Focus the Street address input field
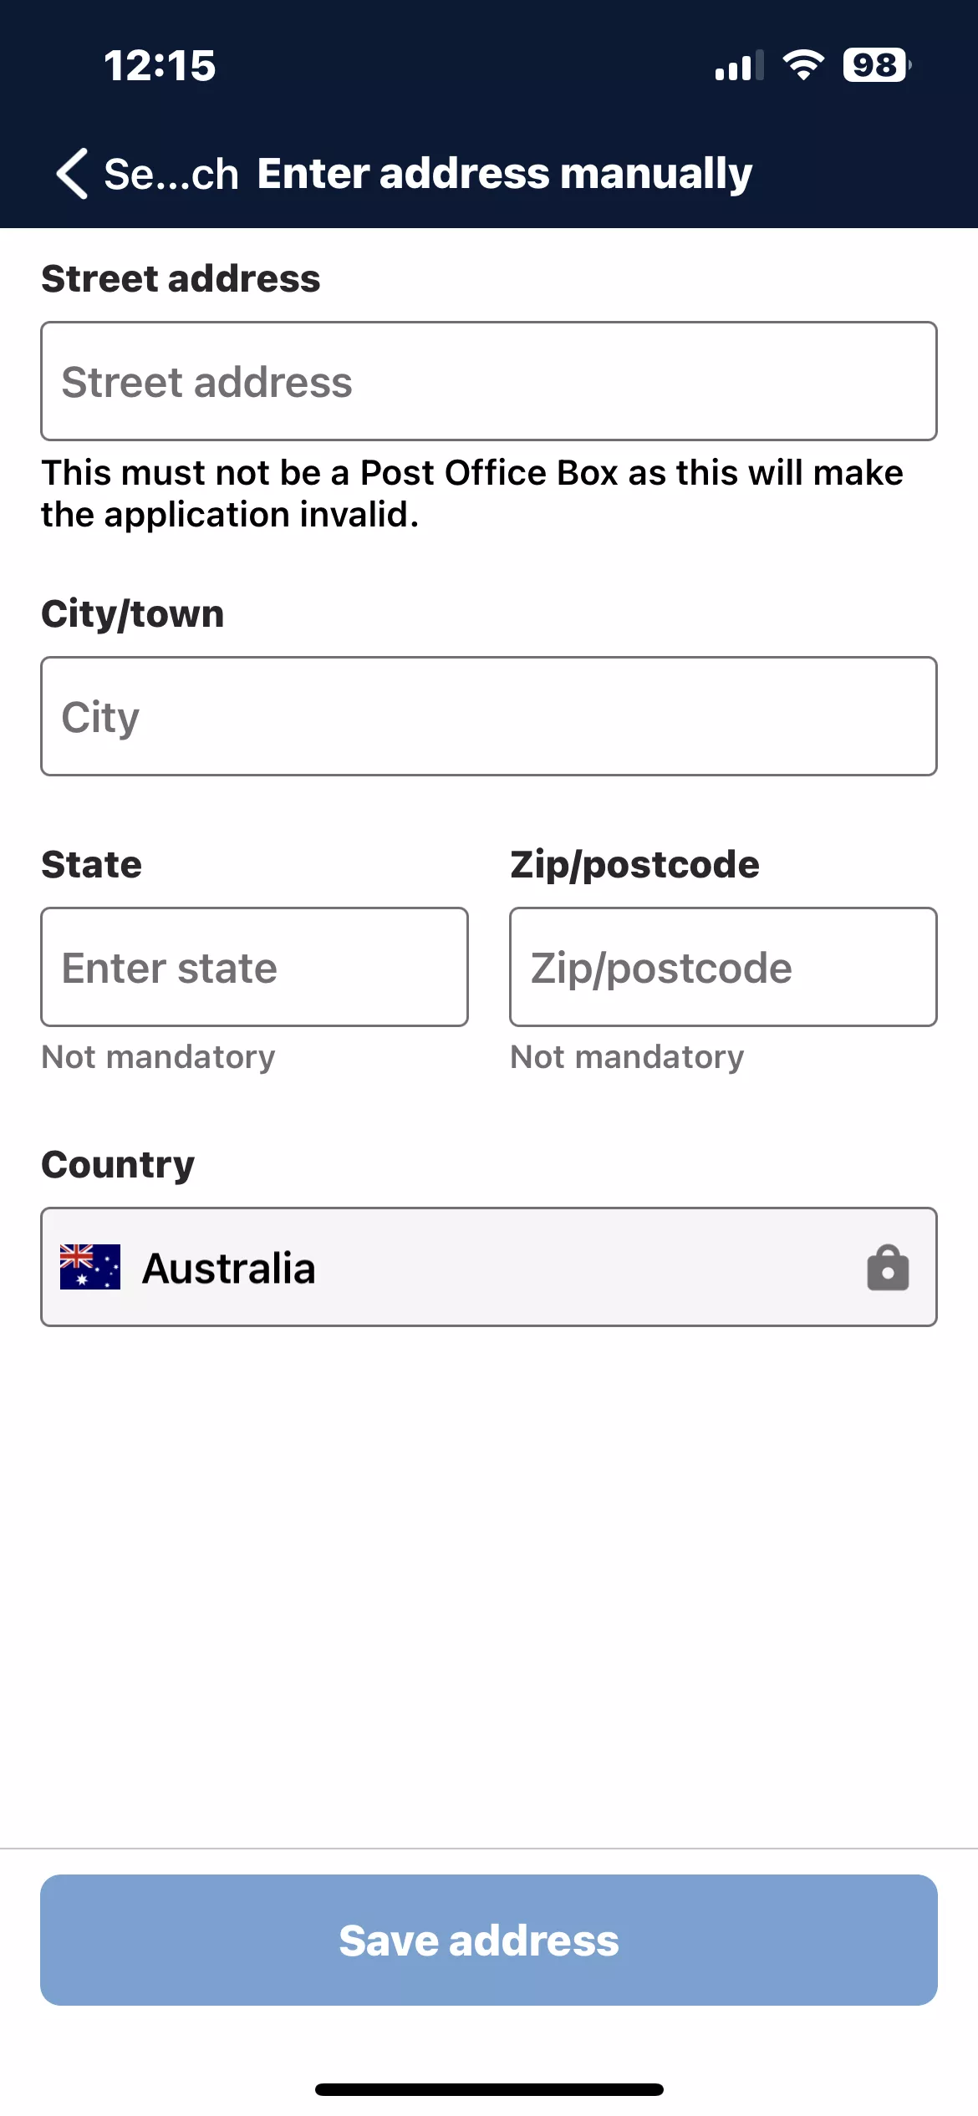The image size is (978, 2116). click(x=489, y=381)
